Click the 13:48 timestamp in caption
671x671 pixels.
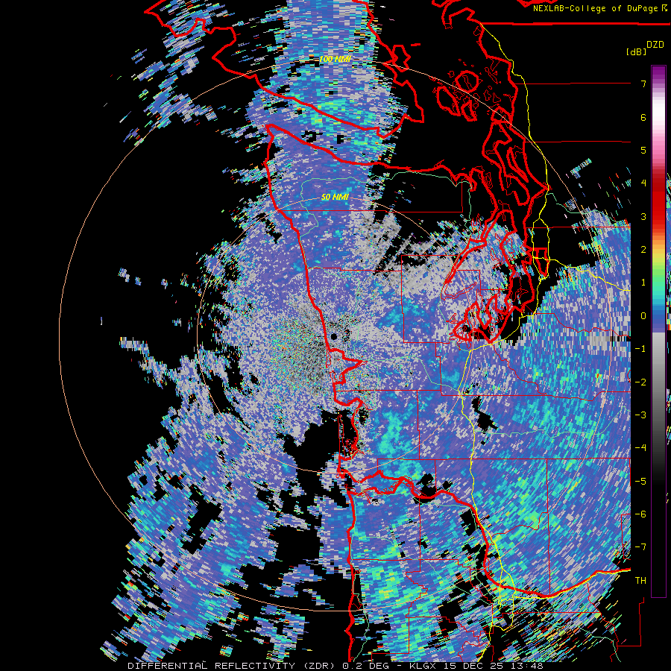528,666
